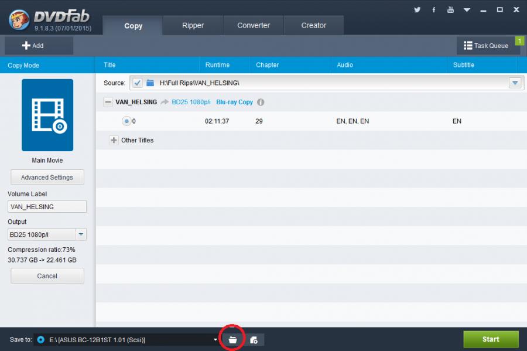
Task: Click the subtitle value EN
Action: 457,121
